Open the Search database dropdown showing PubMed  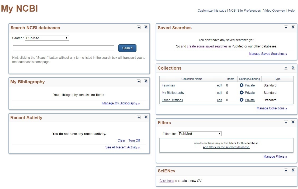tap(47, 38)
